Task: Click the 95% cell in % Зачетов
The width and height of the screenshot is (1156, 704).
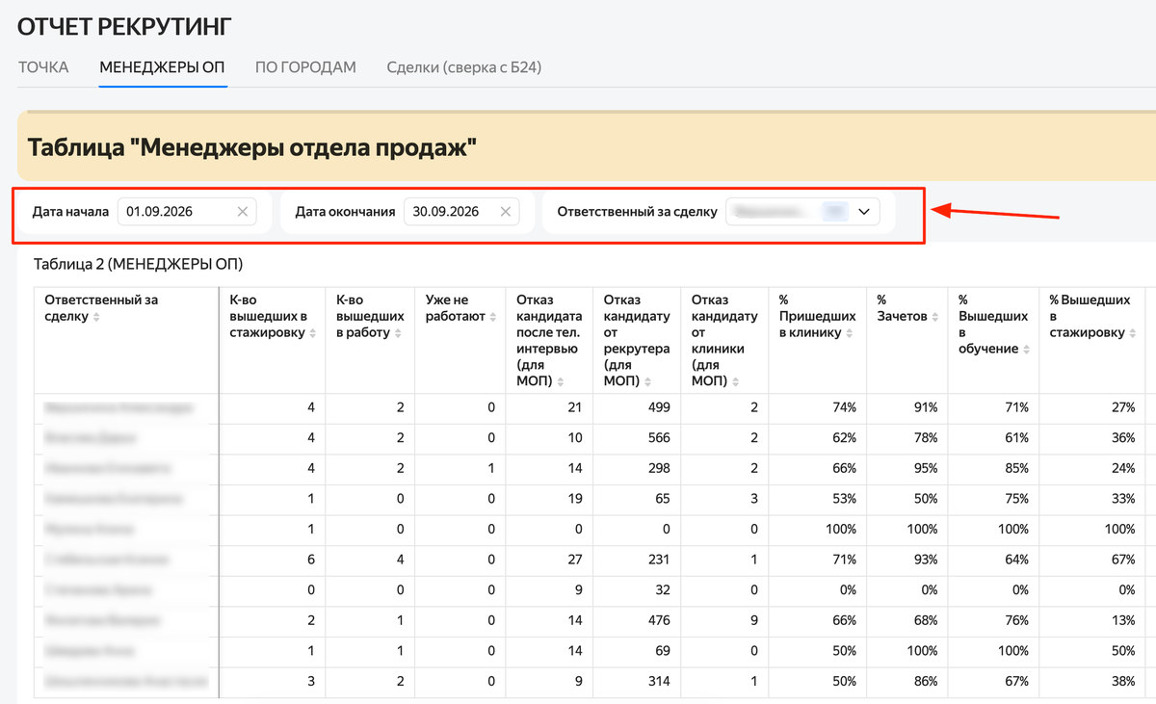Action: click(x=926, y=469)
